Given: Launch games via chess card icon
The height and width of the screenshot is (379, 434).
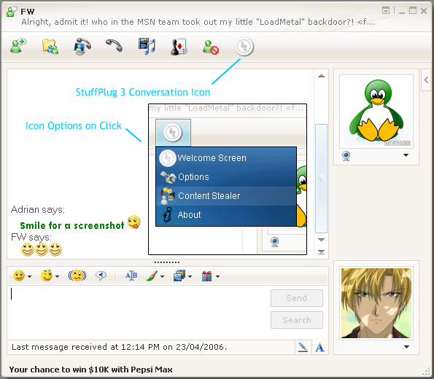Looking at the screenshot, I should (179, 47).
